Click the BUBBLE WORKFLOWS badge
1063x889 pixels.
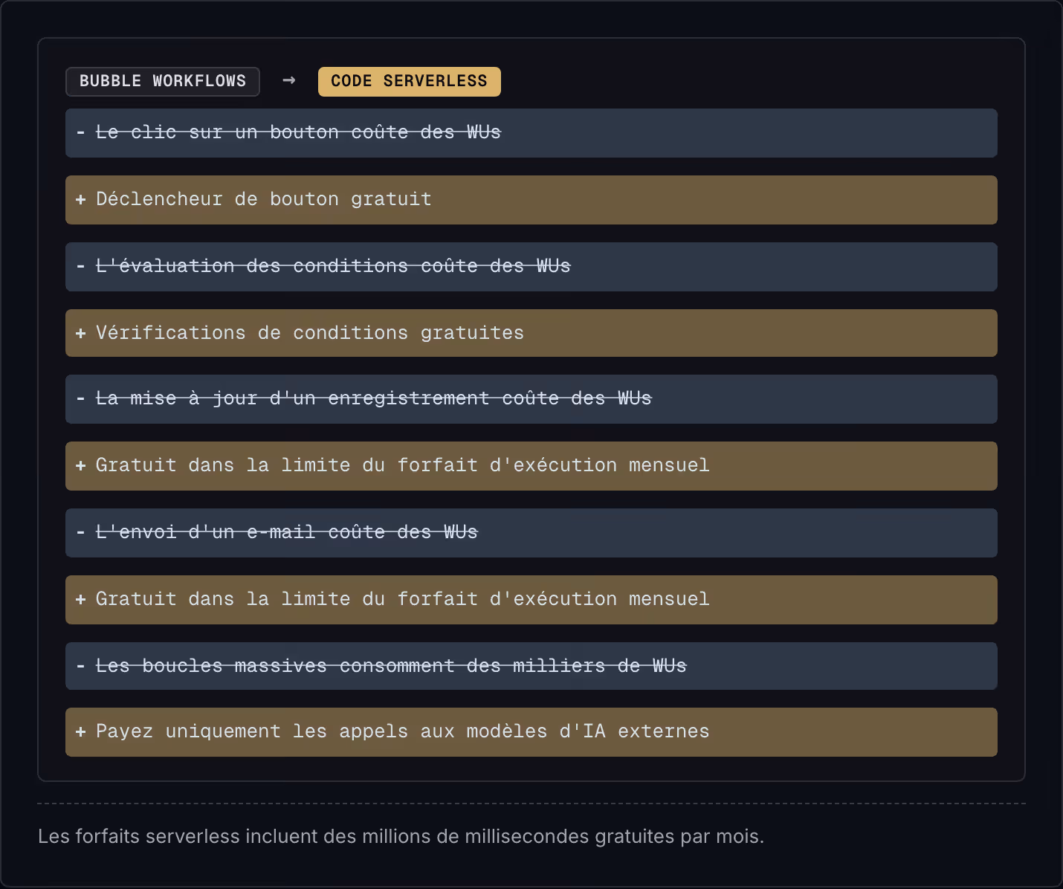(163, 82)
